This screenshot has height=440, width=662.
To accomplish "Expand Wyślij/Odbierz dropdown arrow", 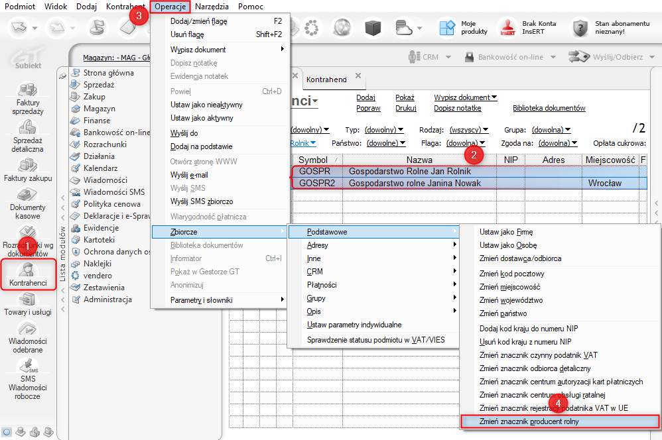I will click(x=652, y=57).
